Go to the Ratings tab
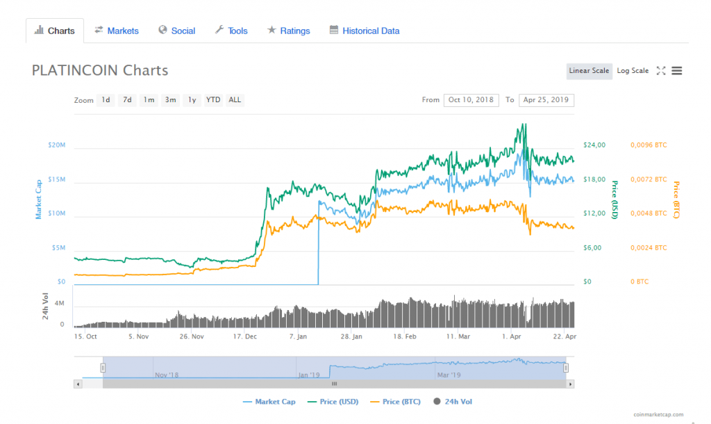Screen dimensions: 711x424 pos(289,31)
